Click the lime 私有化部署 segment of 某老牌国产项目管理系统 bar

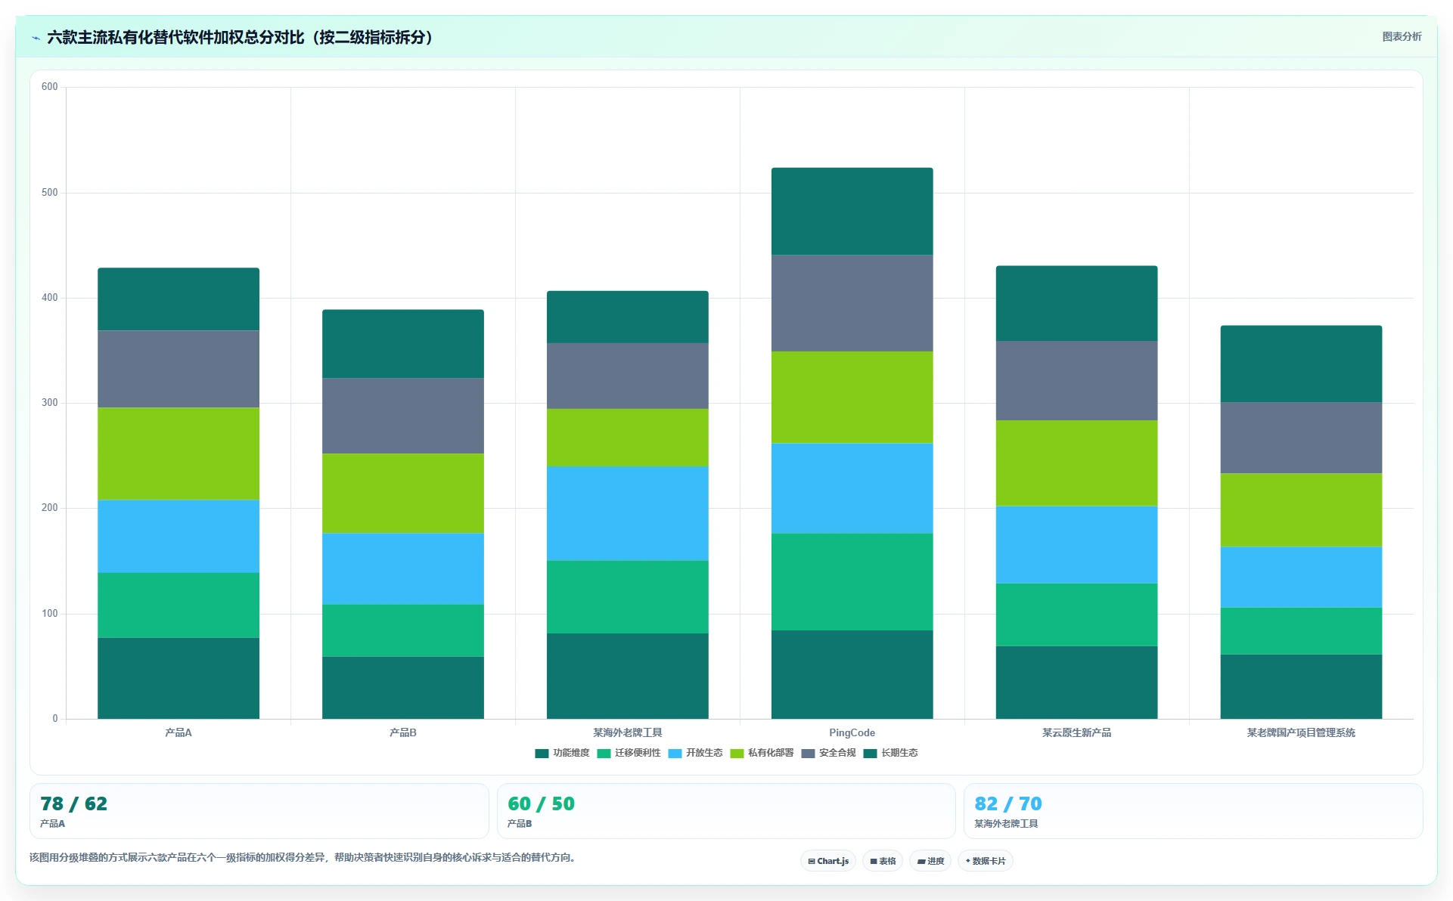coord(1302,510)
